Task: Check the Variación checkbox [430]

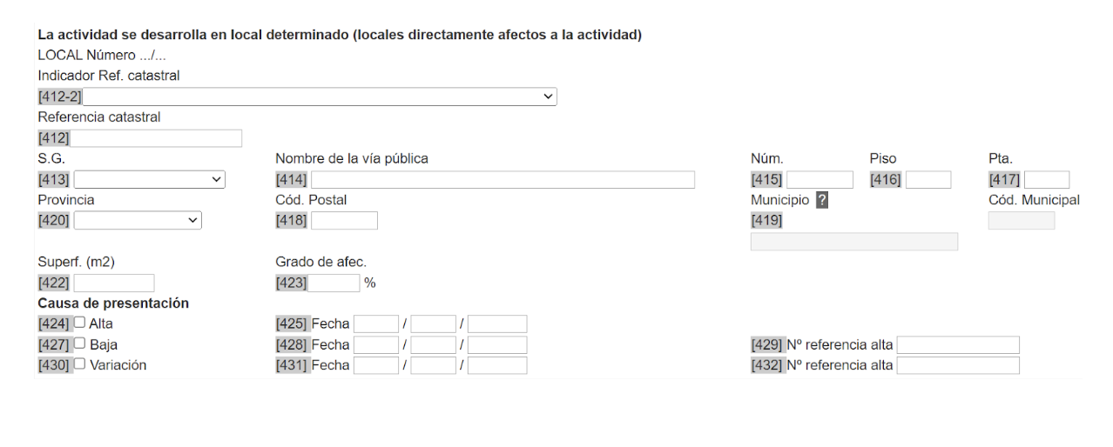Action: (x=80, y=365)
